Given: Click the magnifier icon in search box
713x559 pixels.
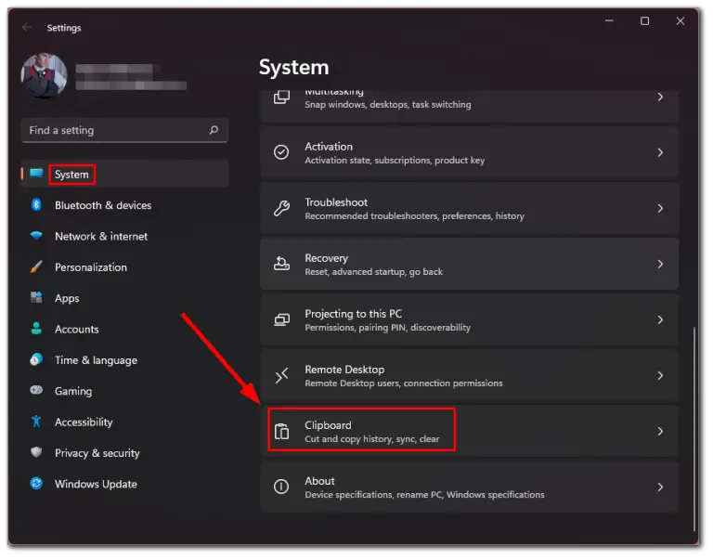Looking at the screenshot, I should pos(214,131).
